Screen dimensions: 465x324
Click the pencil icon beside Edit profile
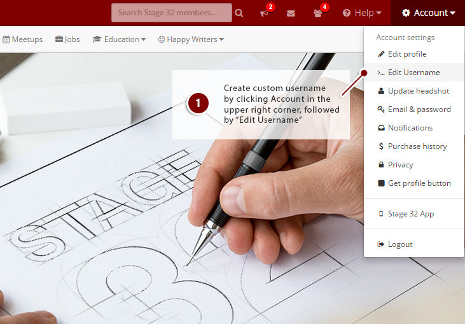[381, 54]
